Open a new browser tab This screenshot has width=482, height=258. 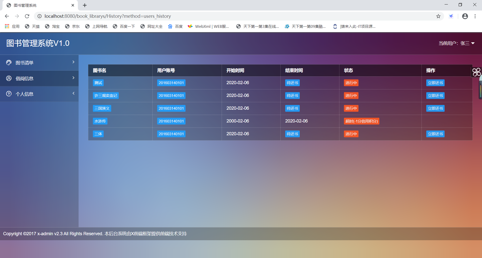[85, 5]
